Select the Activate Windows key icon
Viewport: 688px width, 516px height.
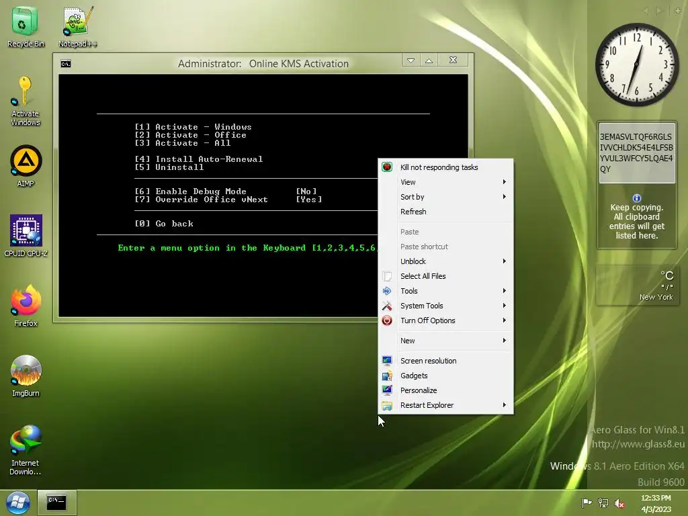click(25, 101)
